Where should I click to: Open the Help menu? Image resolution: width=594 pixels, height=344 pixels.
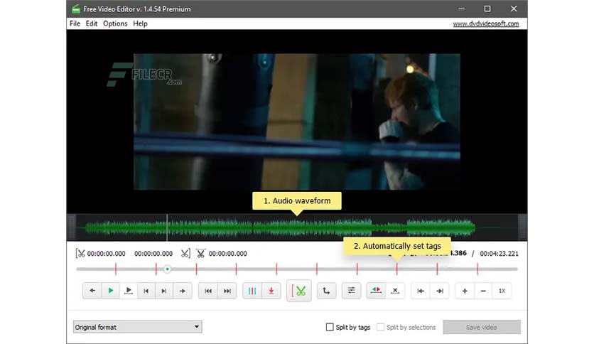click(x=140, y=23)
